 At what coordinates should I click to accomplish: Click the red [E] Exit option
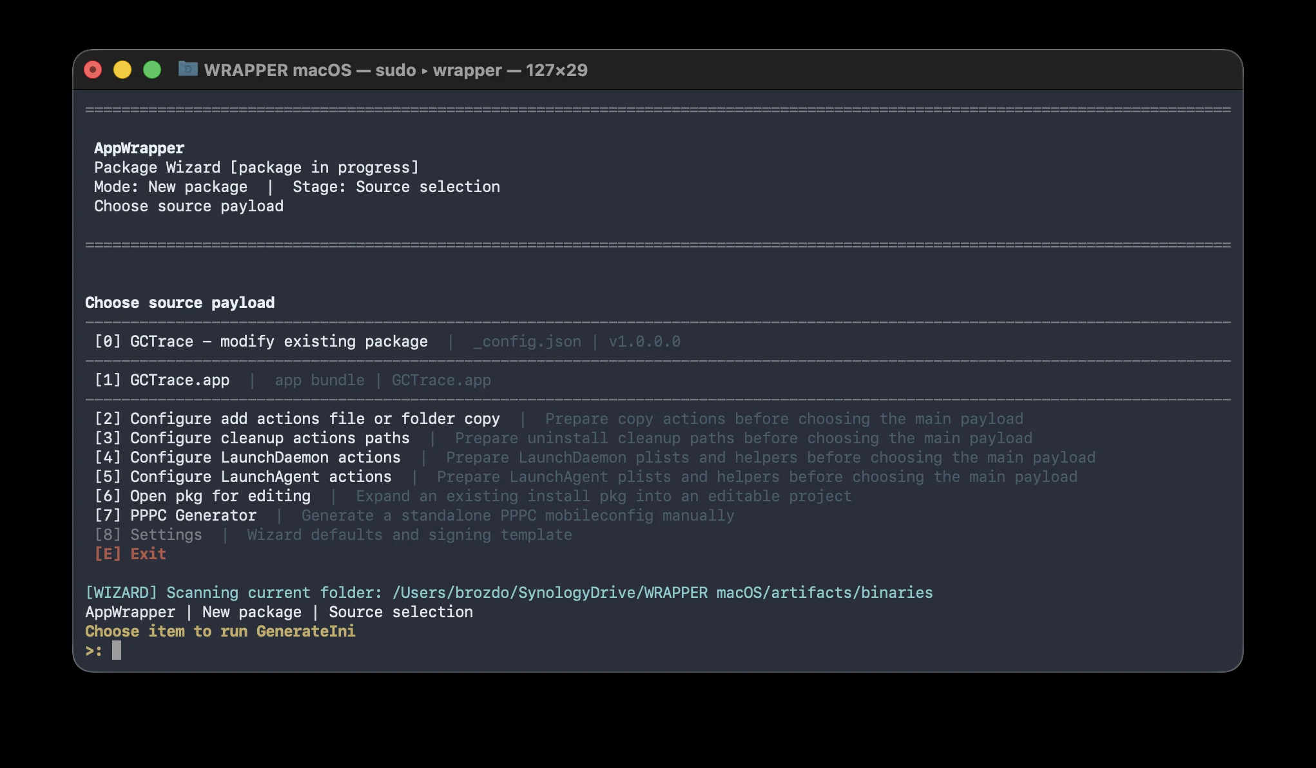pos(130,554)
